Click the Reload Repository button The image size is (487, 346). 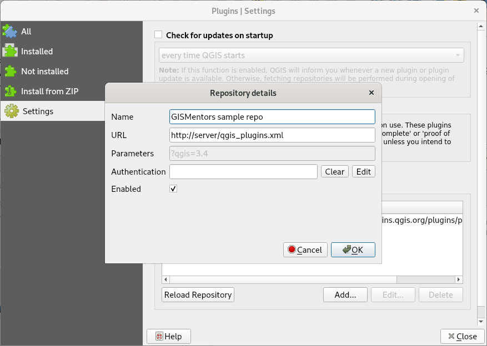coord(198,294)
